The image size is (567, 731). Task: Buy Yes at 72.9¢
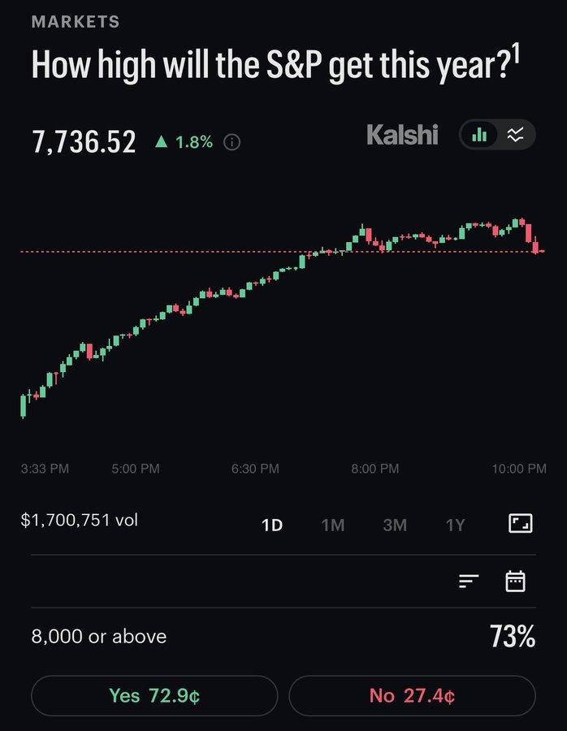[x=154, y=695]
